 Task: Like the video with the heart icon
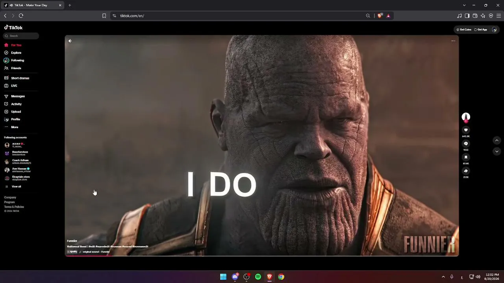tap(466, 130)
